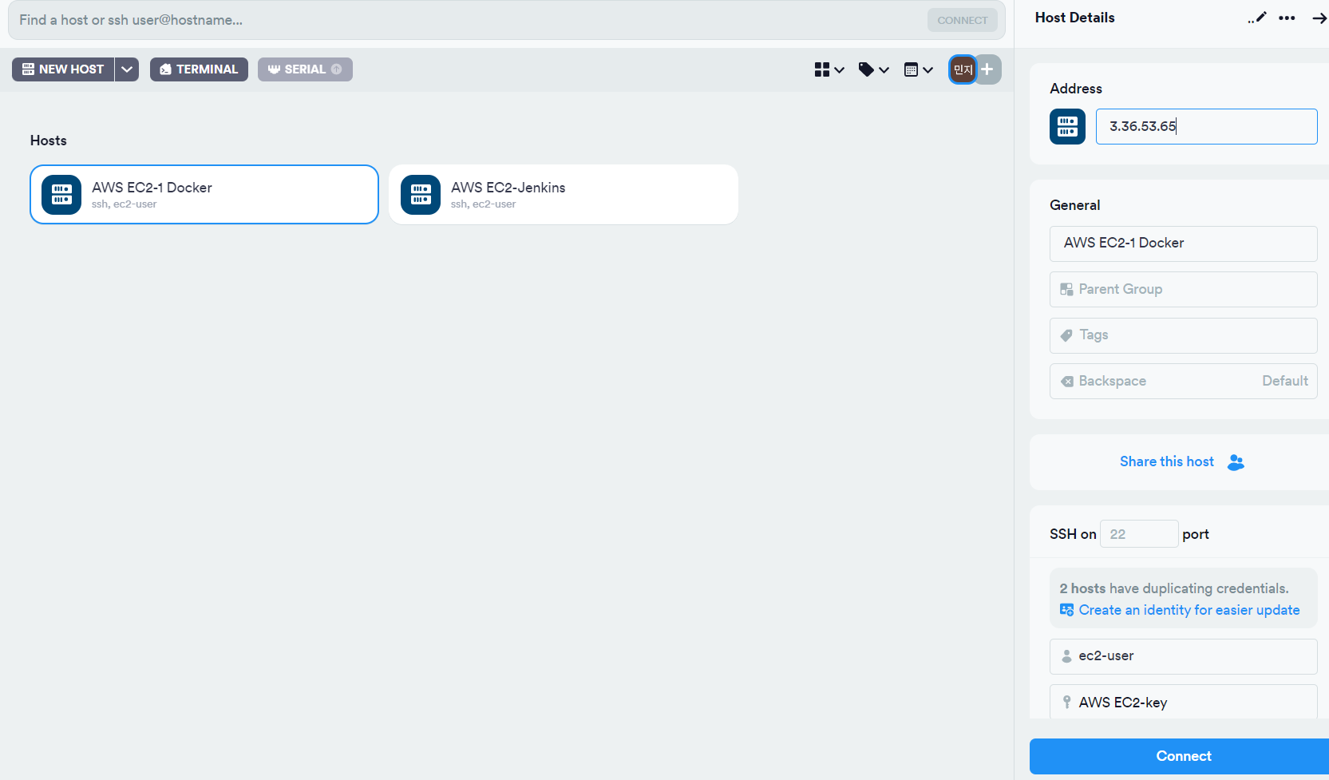Select the AWS EC2-1 Docker host card
This screenshot has width=1329, height=780.
tap(204, 195)
